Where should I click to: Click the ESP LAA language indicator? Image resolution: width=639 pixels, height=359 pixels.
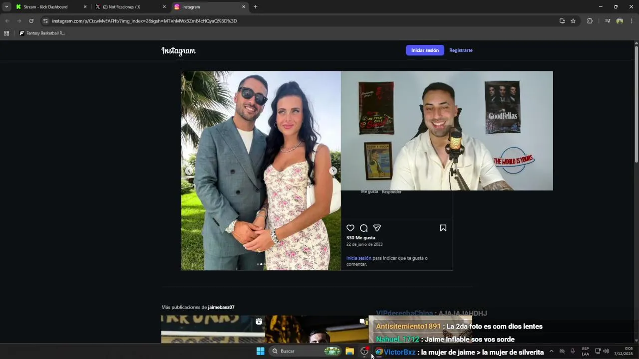585,351
